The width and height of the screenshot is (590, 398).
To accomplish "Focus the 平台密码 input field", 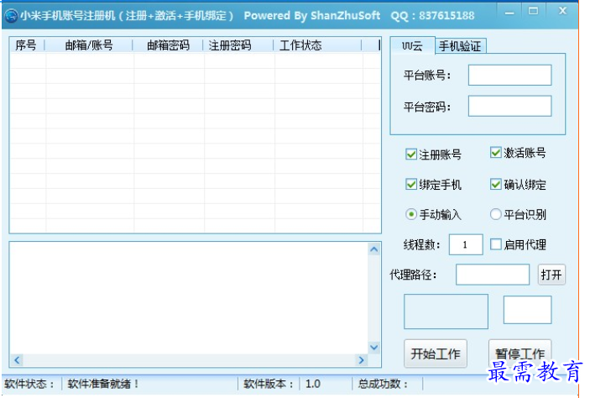I will [510, 106].
